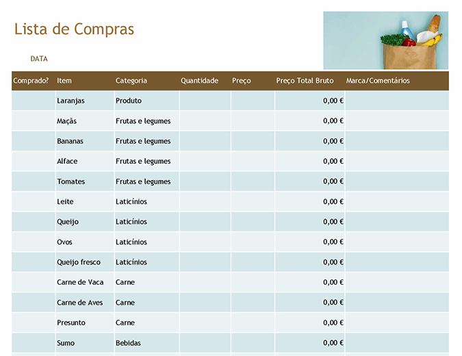
Task: Click the Categoria cell for Tomates
Action: (143, 181)
